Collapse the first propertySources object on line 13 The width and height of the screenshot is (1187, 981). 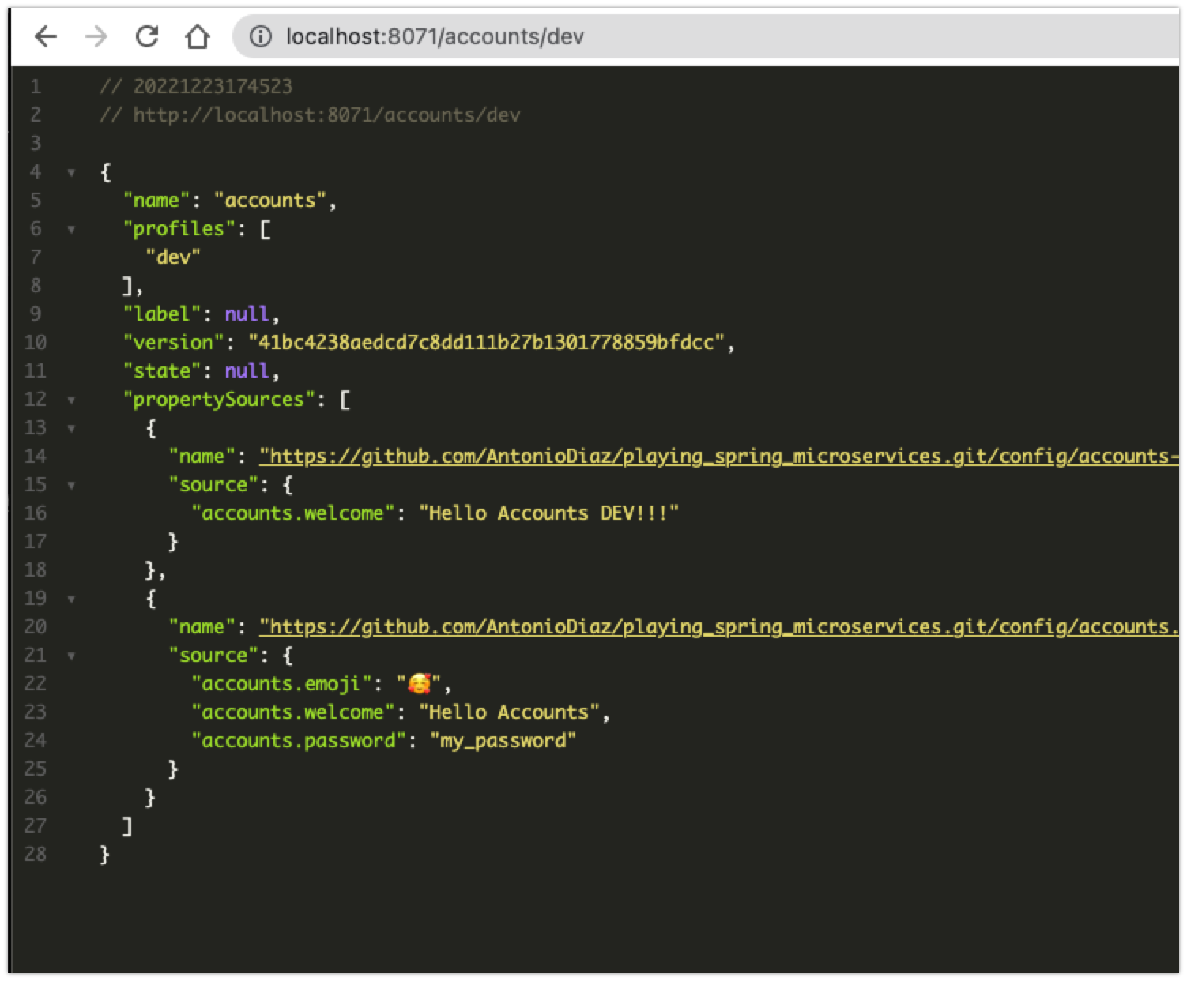[71, 428]
